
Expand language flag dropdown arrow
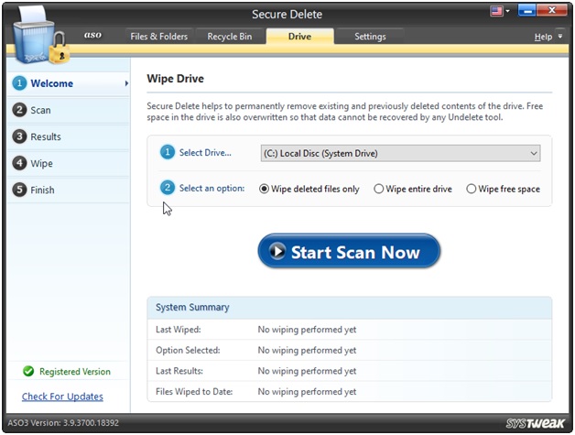pyautogui.click(x=507, y=11)
